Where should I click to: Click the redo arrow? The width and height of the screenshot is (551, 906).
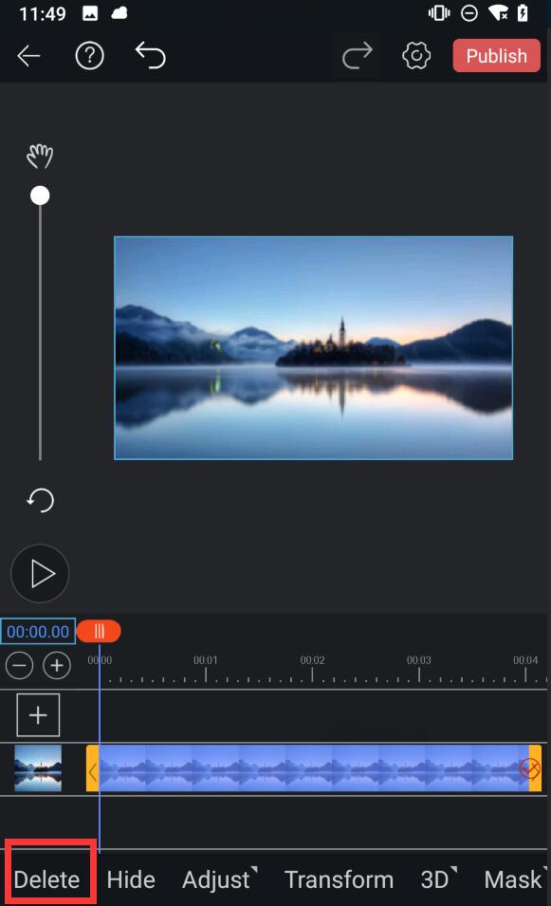tap(357, 56)
